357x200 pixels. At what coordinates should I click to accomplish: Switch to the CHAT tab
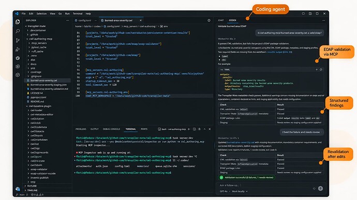coord(221,21)
